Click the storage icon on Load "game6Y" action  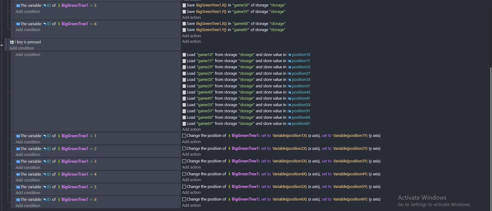tap(184, 124)
